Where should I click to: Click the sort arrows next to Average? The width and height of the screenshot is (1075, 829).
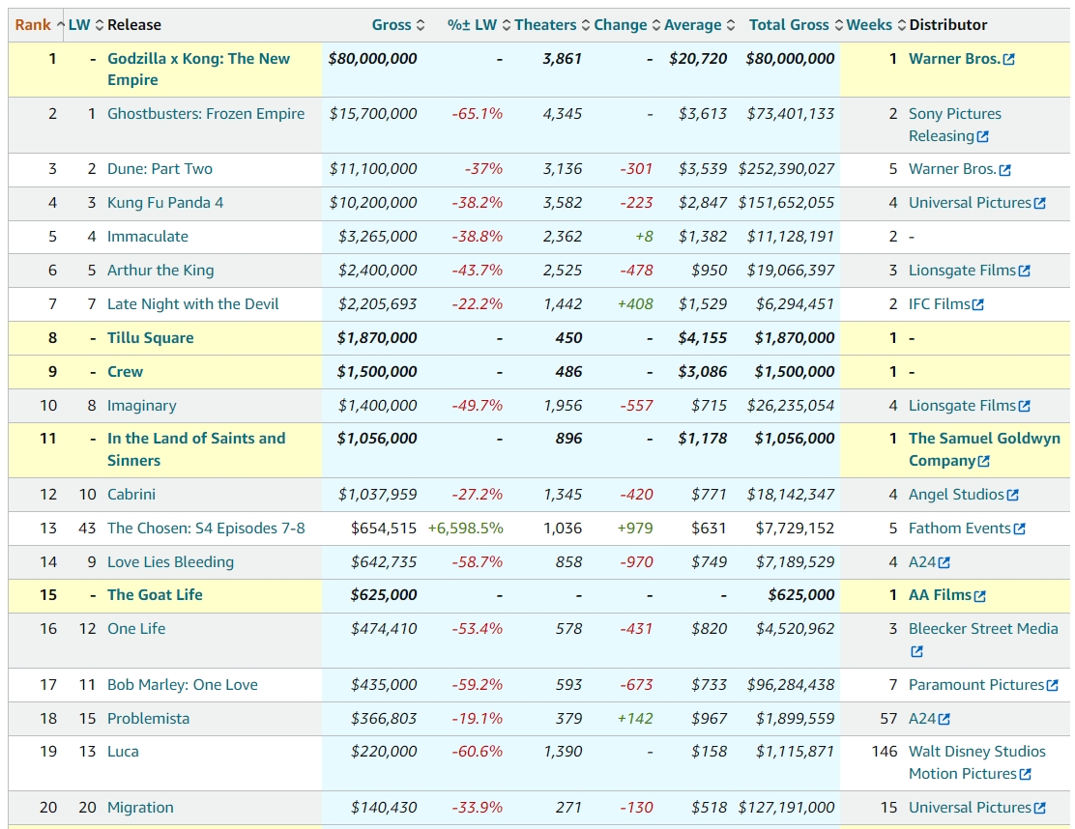click(731, 25)
